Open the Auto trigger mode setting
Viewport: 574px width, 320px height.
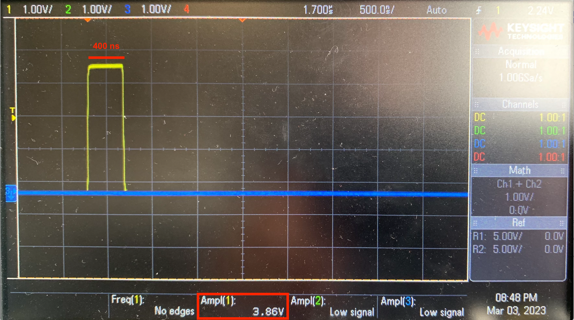click(436, 10)
